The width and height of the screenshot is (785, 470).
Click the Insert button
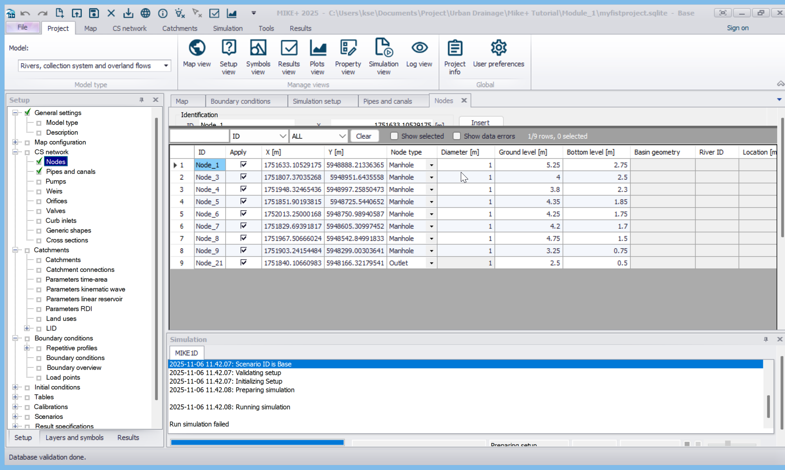tap(480, 123)
